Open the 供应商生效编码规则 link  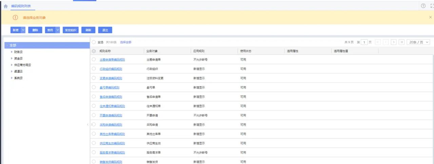pos(112,143)
